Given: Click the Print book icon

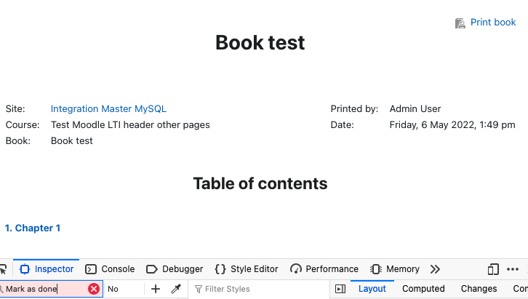Looking at the screenshot, I should [x=460, y=23].
